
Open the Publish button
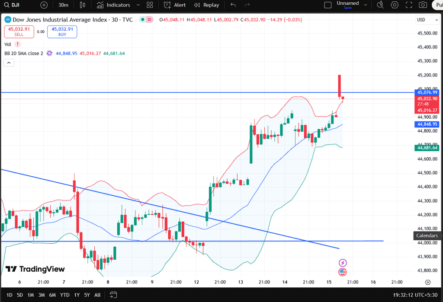pos(438,5)
